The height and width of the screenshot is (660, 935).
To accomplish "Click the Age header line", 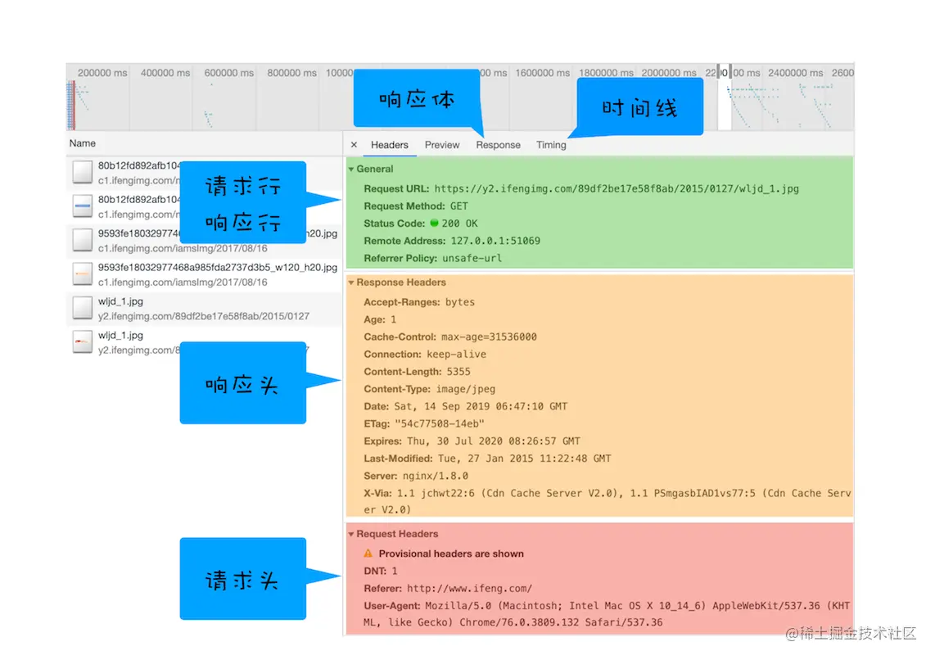I will (380, 319).
